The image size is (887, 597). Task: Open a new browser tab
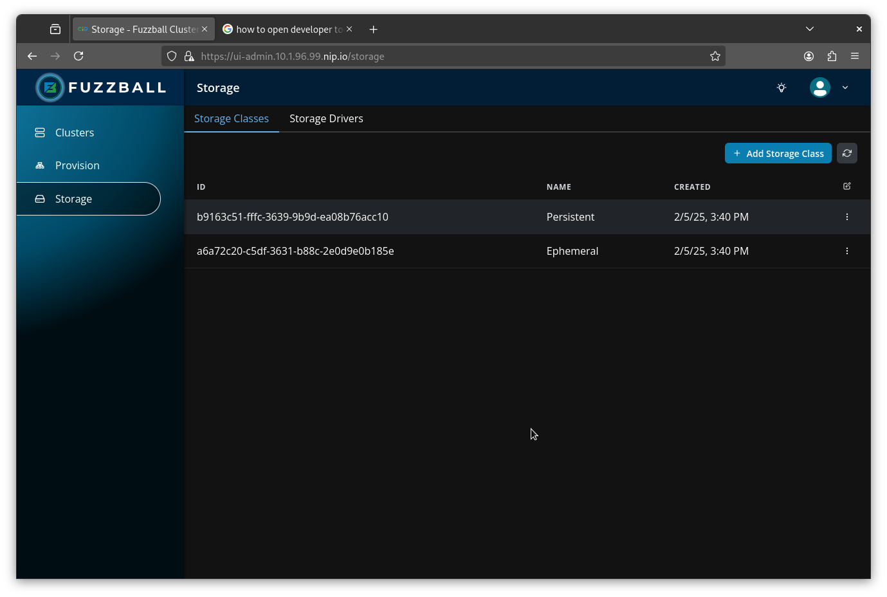373,29
